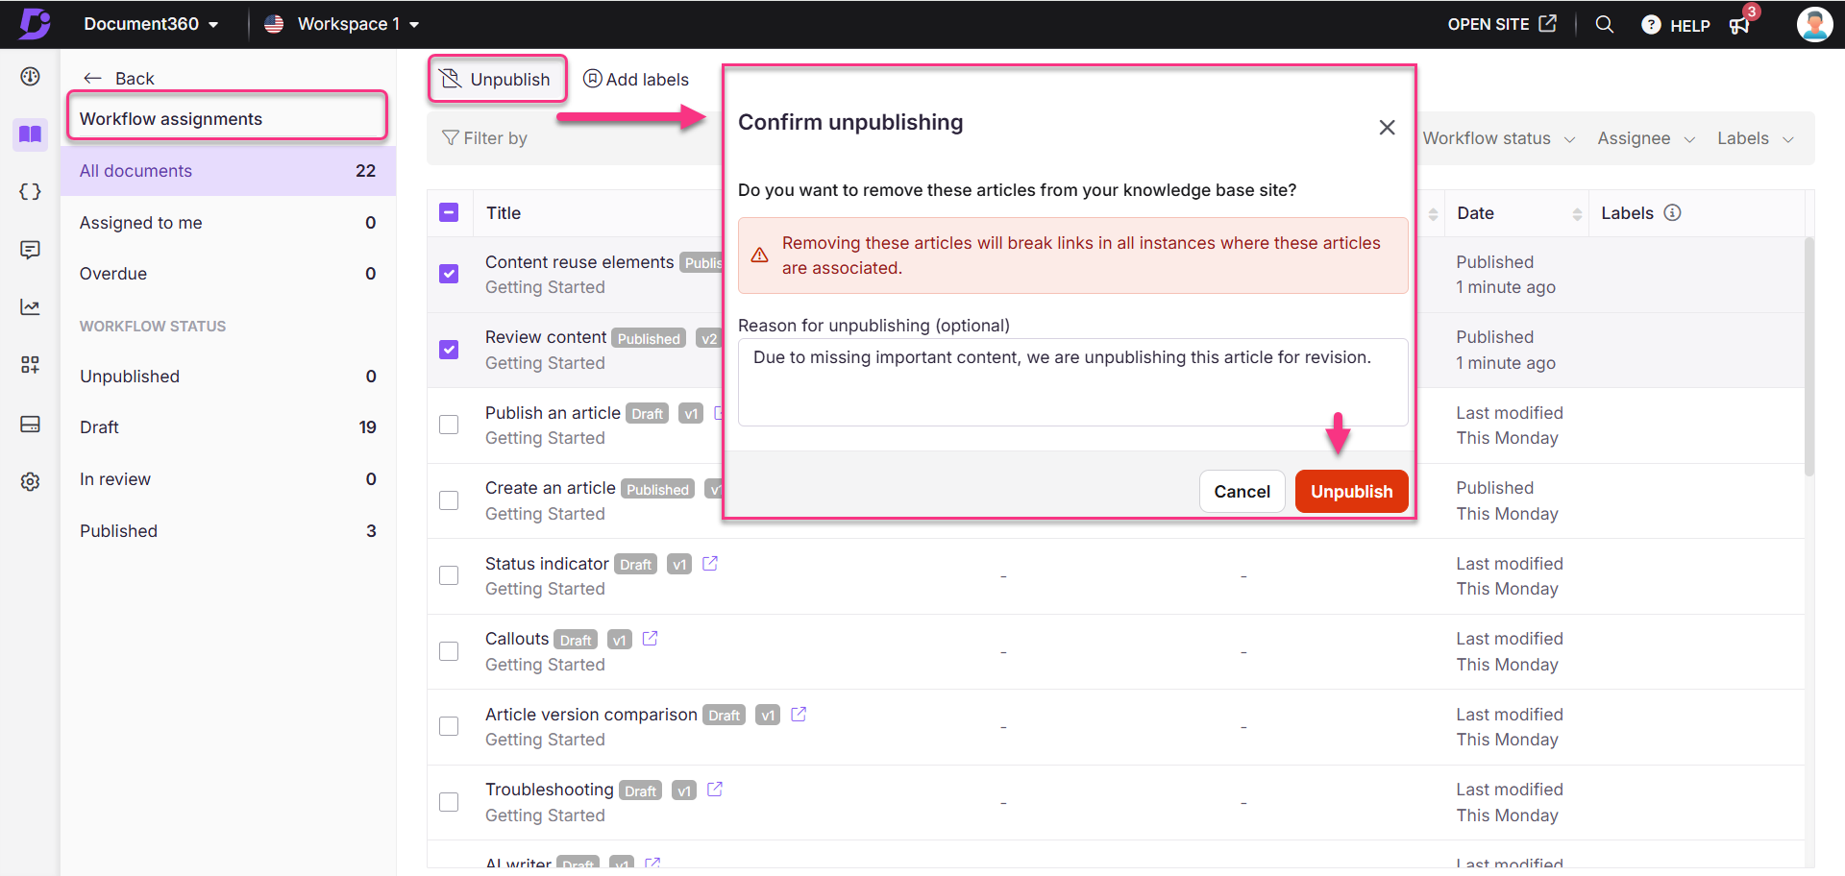Select Unpublished workflow status
The height and width of the screenshot is (876, 1845).
(x=228, y=377)
